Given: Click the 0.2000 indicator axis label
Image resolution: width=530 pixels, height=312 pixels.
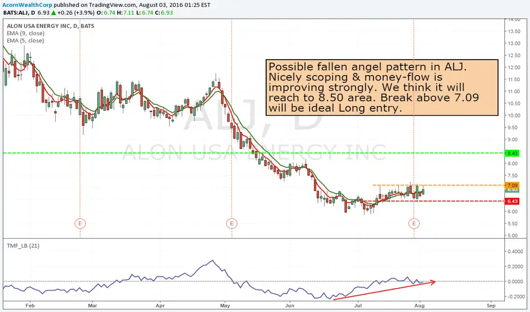Looking at the screenshot, I should tap(515, 267).
